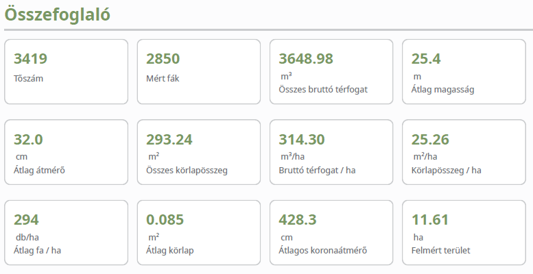Viewport: 533px width, 274px height.
Task: Select the 3419 Tőszám value
Action: point(31,59)
